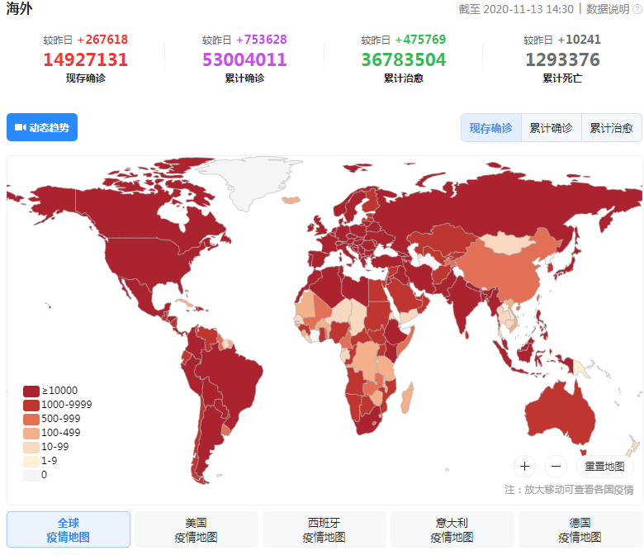Image resolution: width=644 pixels, height=560 pixels.
Task: Click Madagascar on the world map
Action: 406,398
